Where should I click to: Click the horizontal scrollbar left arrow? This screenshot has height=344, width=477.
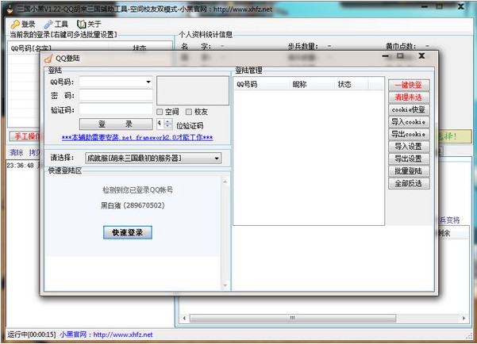[184, 318]
